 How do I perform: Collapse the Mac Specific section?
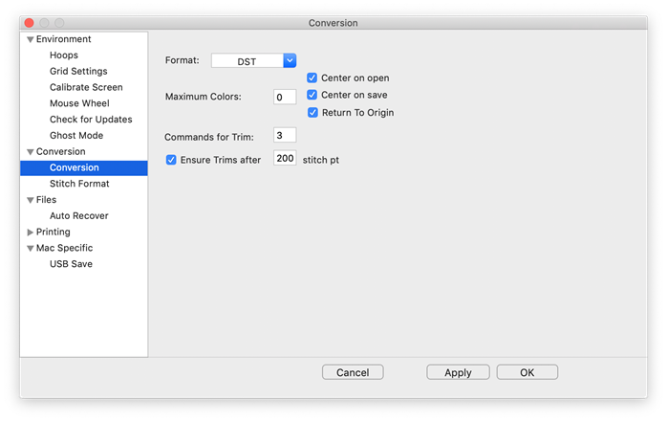click(31, 248)
